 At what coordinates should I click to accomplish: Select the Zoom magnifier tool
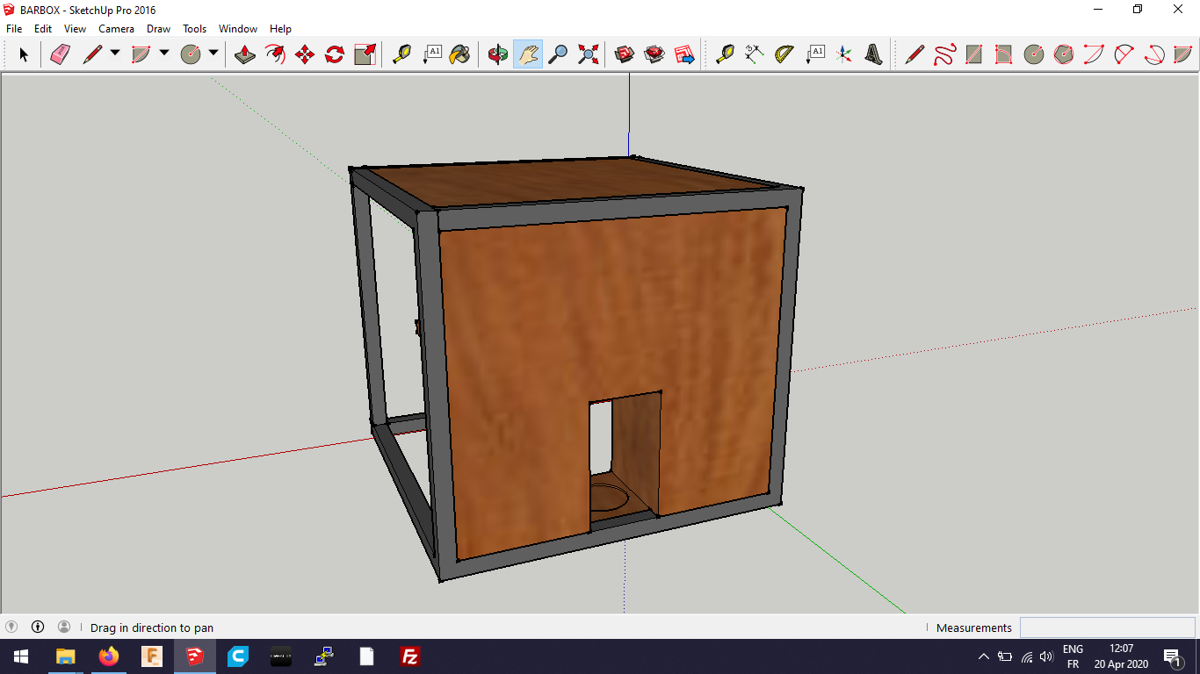[x=558, y=54]
